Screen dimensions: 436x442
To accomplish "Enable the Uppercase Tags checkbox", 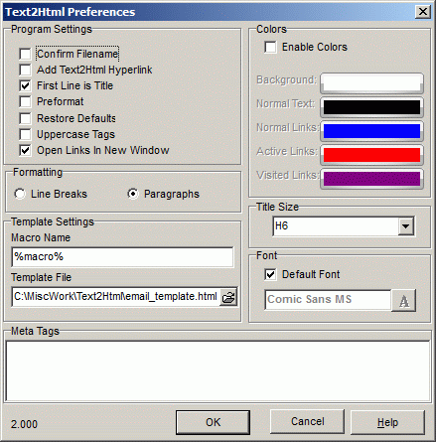I will click(25, 134).
